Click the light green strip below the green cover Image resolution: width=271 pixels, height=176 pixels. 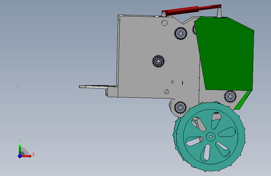coord(242,100)
